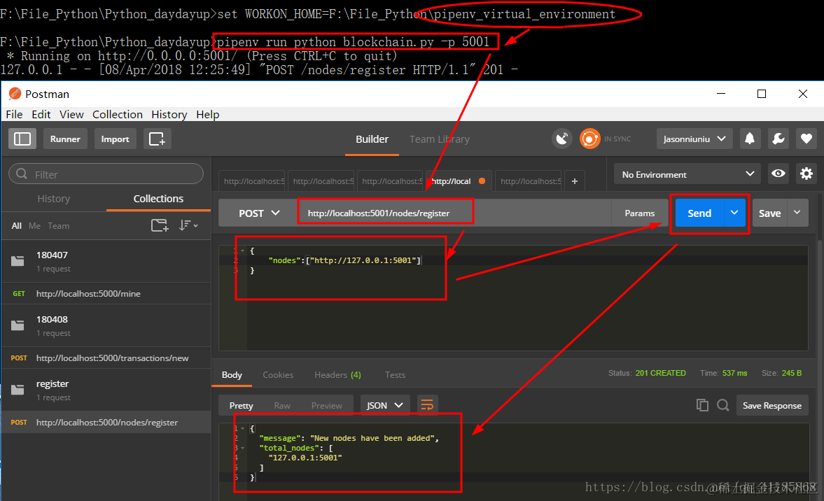Click Save Response button
The image size is (824, 501).
pyautogui.click(x=772, y=405)
